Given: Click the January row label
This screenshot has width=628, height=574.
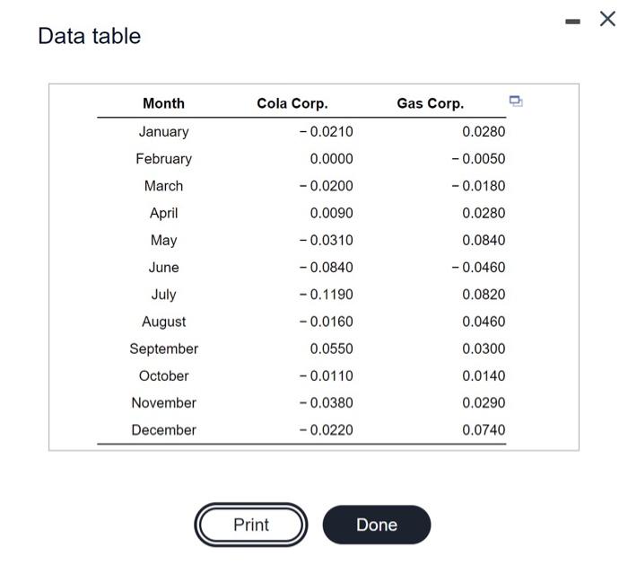Looking at the screenshot, I should (x=164, y=132).
